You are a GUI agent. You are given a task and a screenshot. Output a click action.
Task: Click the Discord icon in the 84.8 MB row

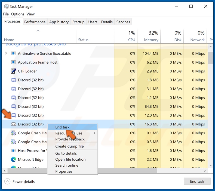click(x=13, y=106)
